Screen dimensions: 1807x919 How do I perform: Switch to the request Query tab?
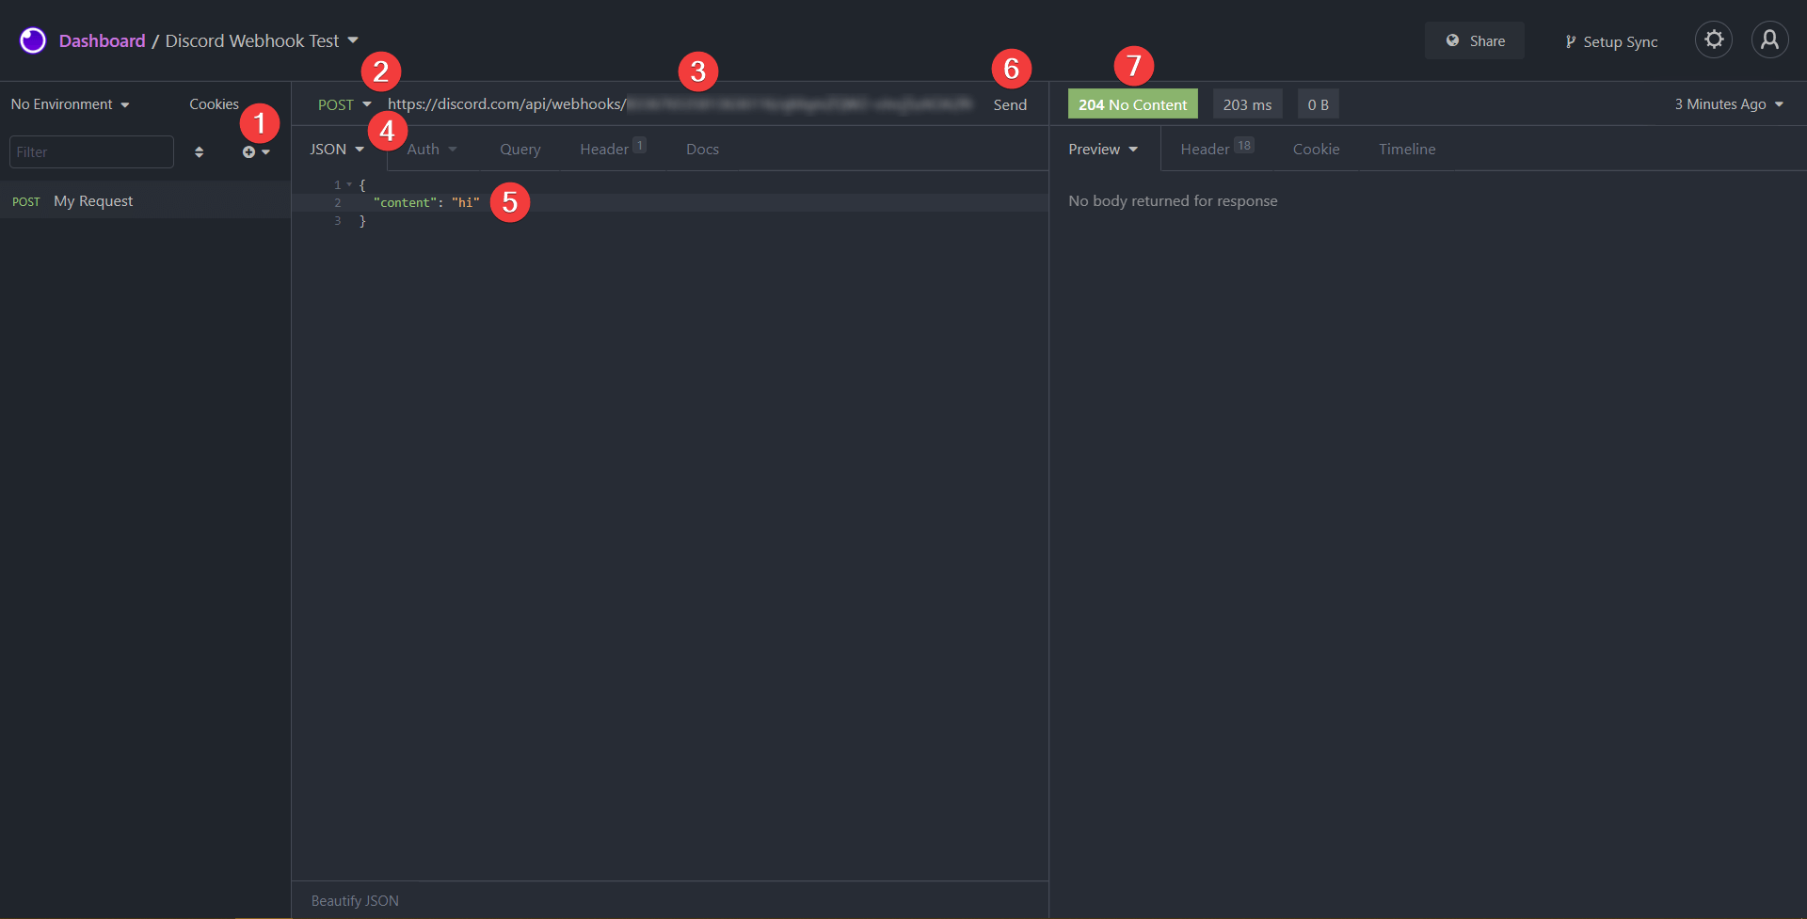coord(520,149)
